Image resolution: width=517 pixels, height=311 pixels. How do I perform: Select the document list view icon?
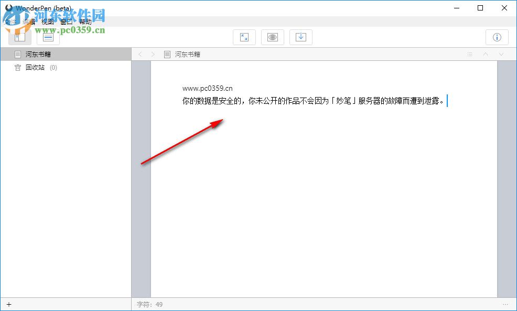coord(48,37)
